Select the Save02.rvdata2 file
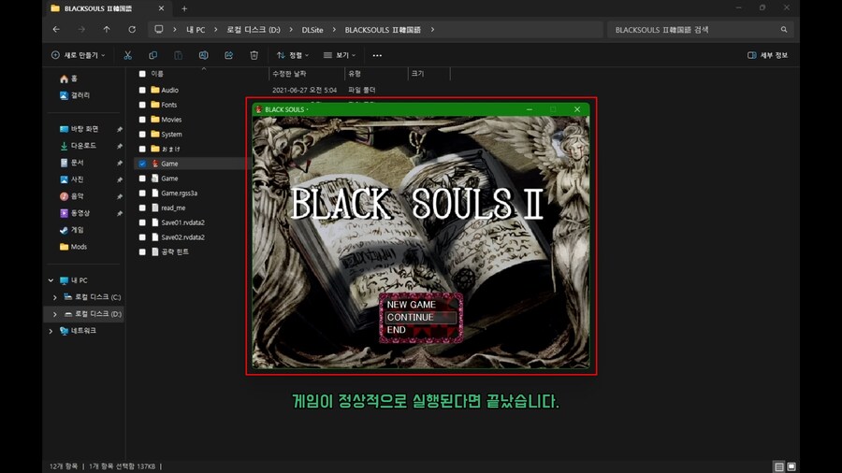Screen dimensions: 842x473 [178, 237]
